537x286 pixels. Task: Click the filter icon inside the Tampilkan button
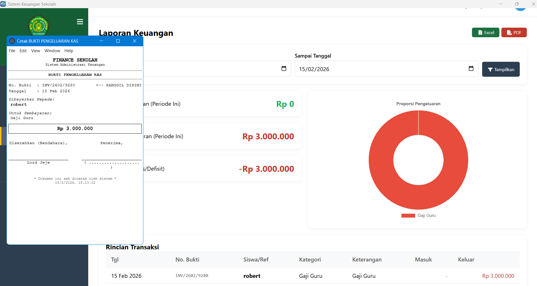click(491, 69)
